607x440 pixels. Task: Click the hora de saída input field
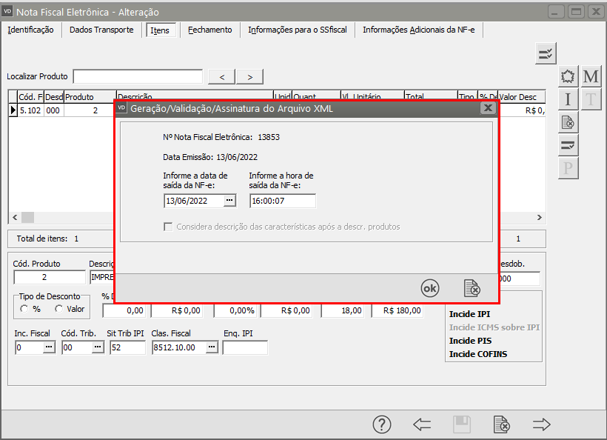point(282,201)
